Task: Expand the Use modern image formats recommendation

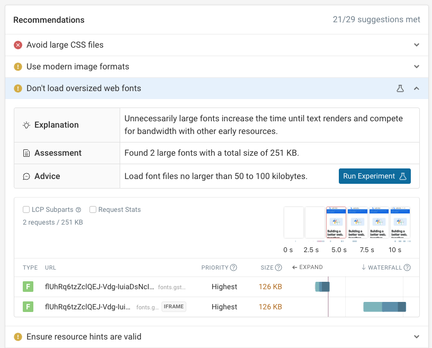Action: coord(417,66)
